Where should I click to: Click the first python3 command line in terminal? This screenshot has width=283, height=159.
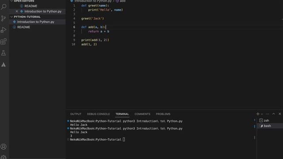126,121
